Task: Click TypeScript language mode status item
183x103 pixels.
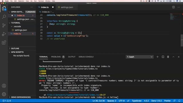Action: pyautogui.click(x=137, y=101)
